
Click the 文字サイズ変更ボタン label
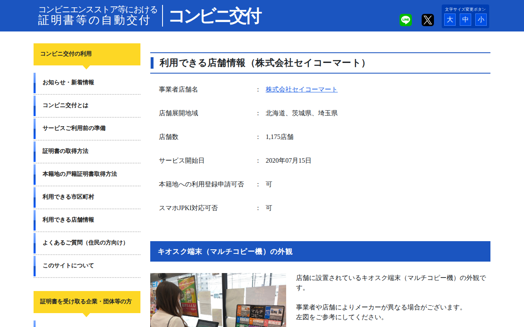pos(465,9)
